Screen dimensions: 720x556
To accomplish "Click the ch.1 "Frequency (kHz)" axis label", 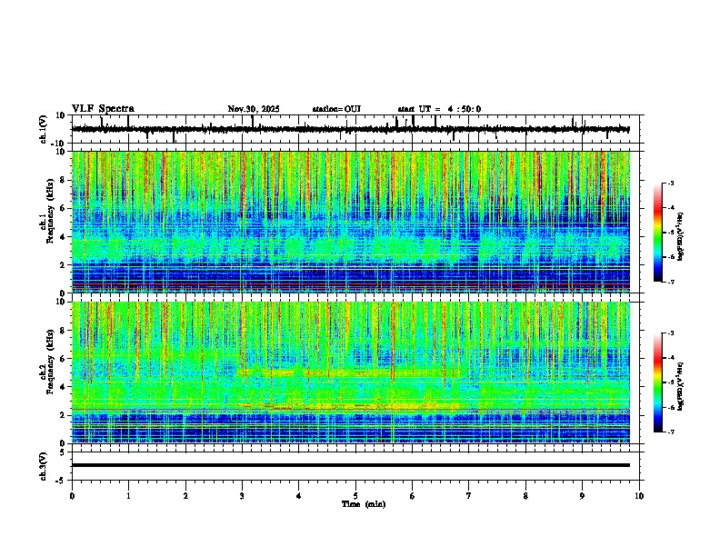I will [50, 212].
